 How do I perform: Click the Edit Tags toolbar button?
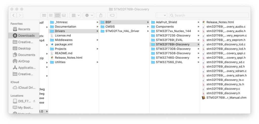point(112,15)
